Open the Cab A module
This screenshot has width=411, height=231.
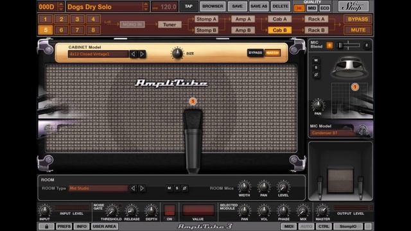tap(279, 19)
